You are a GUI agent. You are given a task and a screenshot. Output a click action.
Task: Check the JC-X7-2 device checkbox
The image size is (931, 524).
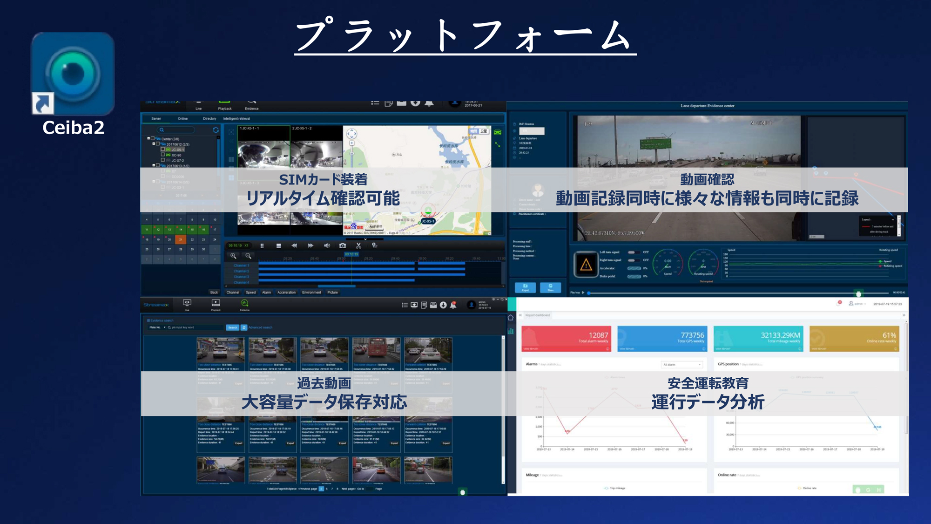pyautogui.click(x=163, y=160)
